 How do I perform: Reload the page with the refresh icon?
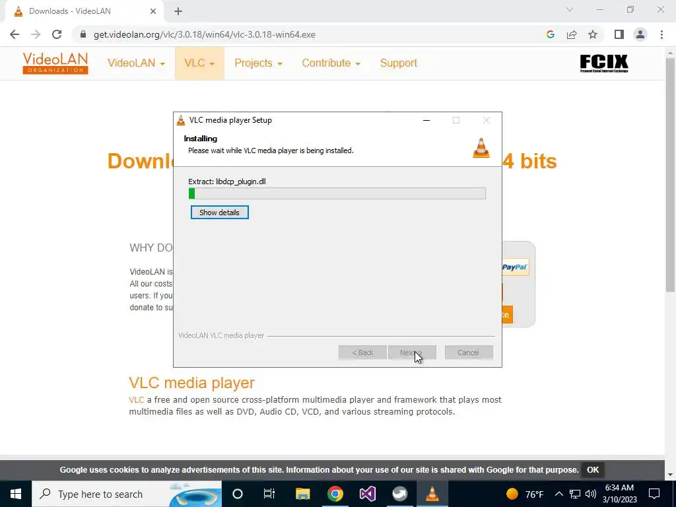pyautogui.click(x=57, y=34)
